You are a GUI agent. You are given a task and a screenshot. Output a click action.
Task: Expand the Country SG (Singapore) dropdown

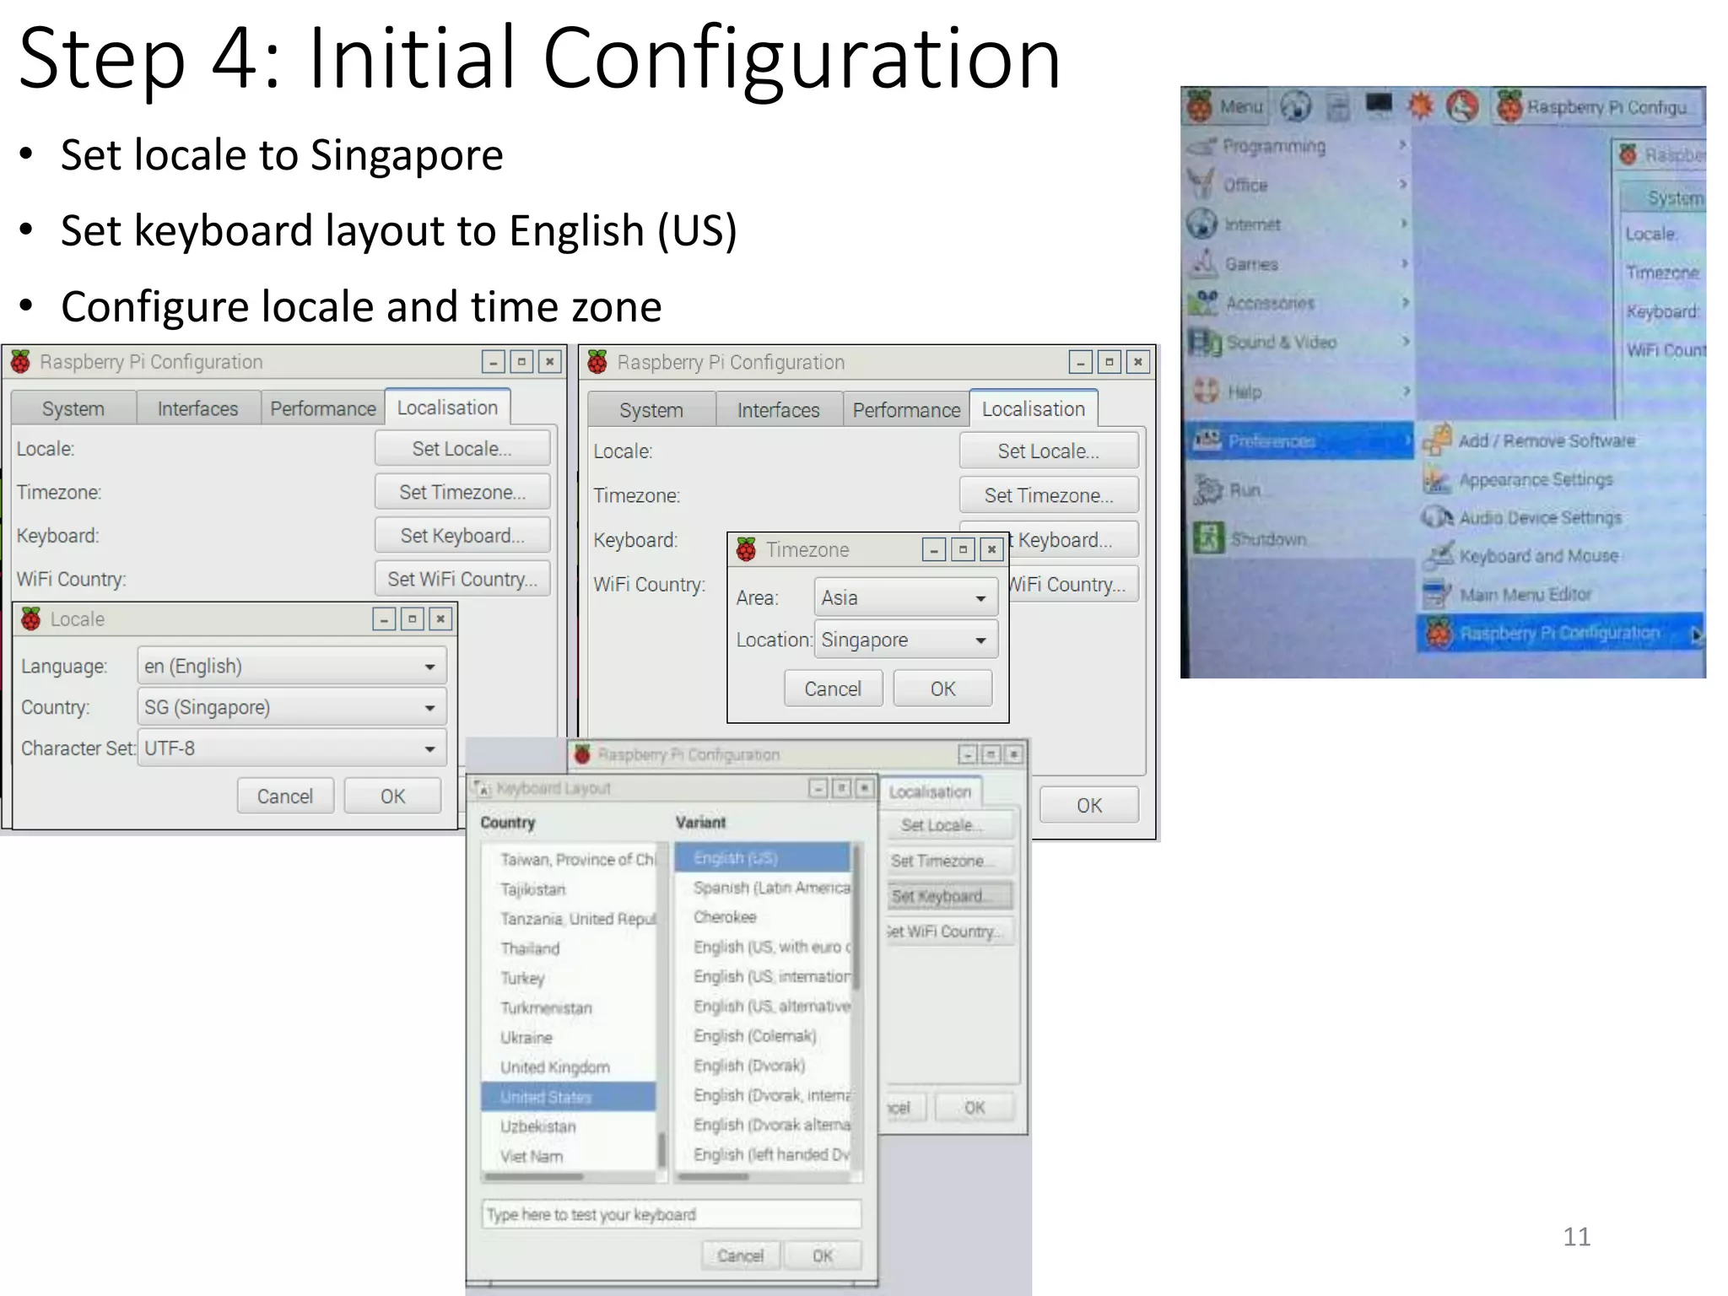(292, 707)
